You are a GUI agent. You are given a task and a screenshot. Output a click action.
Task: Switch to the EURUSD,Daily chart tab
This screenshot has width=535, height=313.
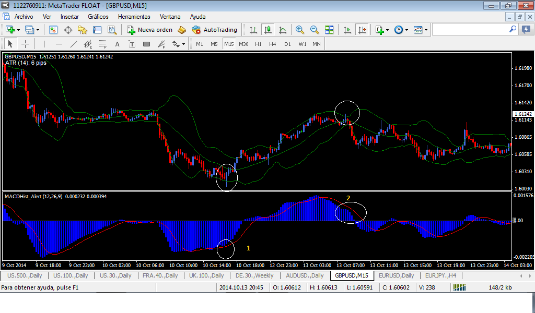(396, 275)
